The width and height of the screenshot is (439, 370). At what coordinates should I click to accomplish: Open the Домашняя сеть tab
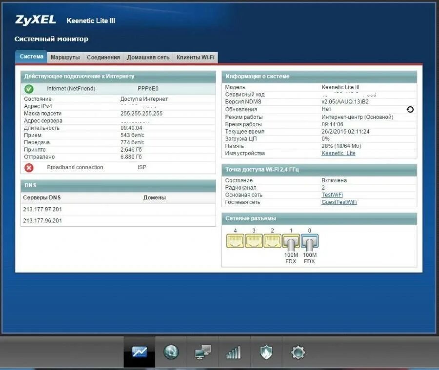(148, 58)
